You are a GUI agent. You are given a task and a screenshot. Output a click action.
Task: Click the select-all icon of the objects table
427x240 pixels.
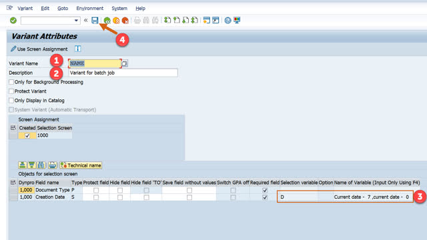[13, 183]
